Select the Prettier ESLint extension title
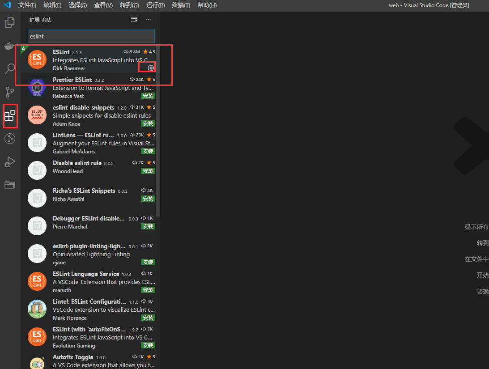Image resolution: width=489 pixels, height=369 pixels. (72, 80)
